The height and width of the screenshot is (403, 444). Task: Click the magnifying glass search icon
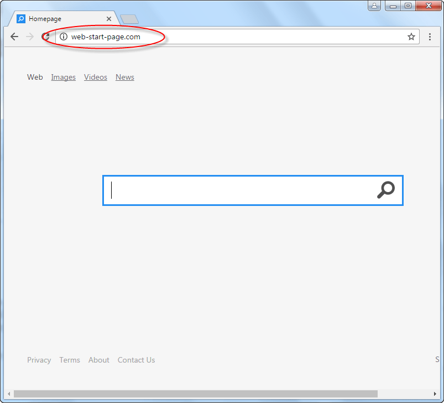(x=385, y=190)
